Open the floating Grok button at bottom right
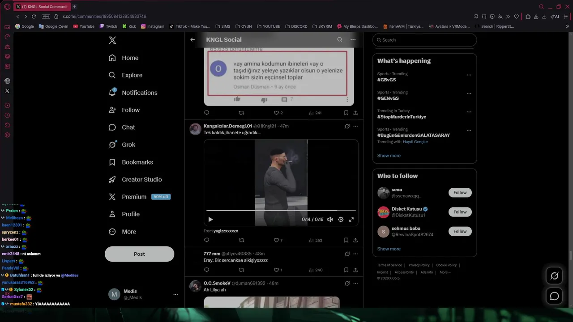This screenshot has width=573, height=322. click(x=554, y=276)
